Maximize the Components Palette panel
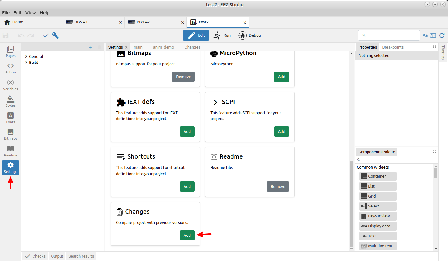 click(434, 152)
